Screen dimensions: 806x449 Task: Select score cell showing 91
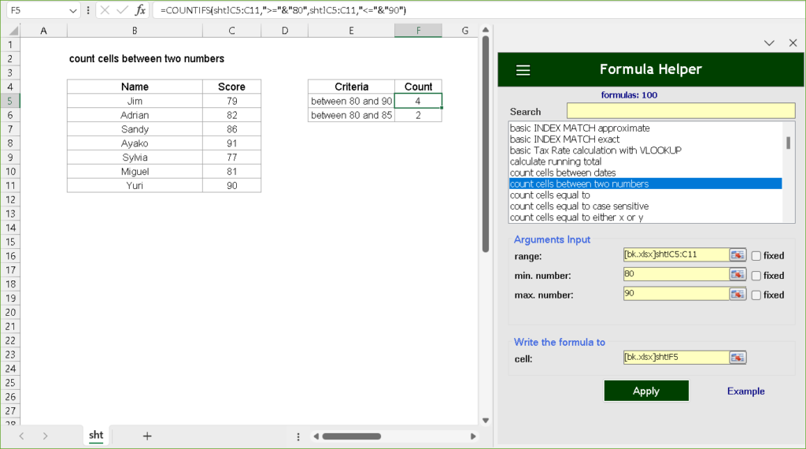point(232,143)
